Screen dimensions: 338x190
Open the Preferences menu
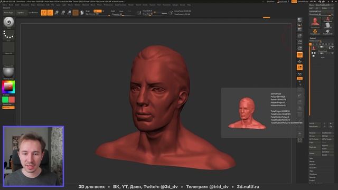coord(108,5)
